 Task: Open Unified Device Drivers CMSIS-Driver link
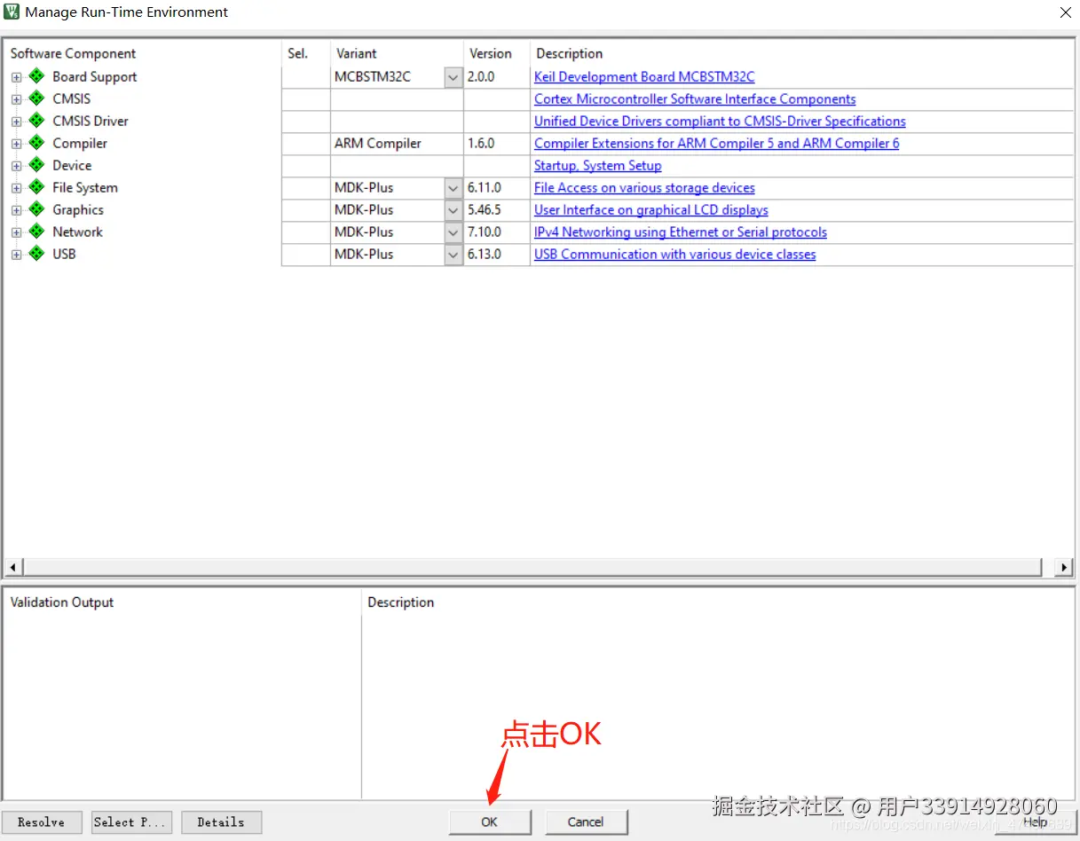pyautogui.click(x=720, y=122)
